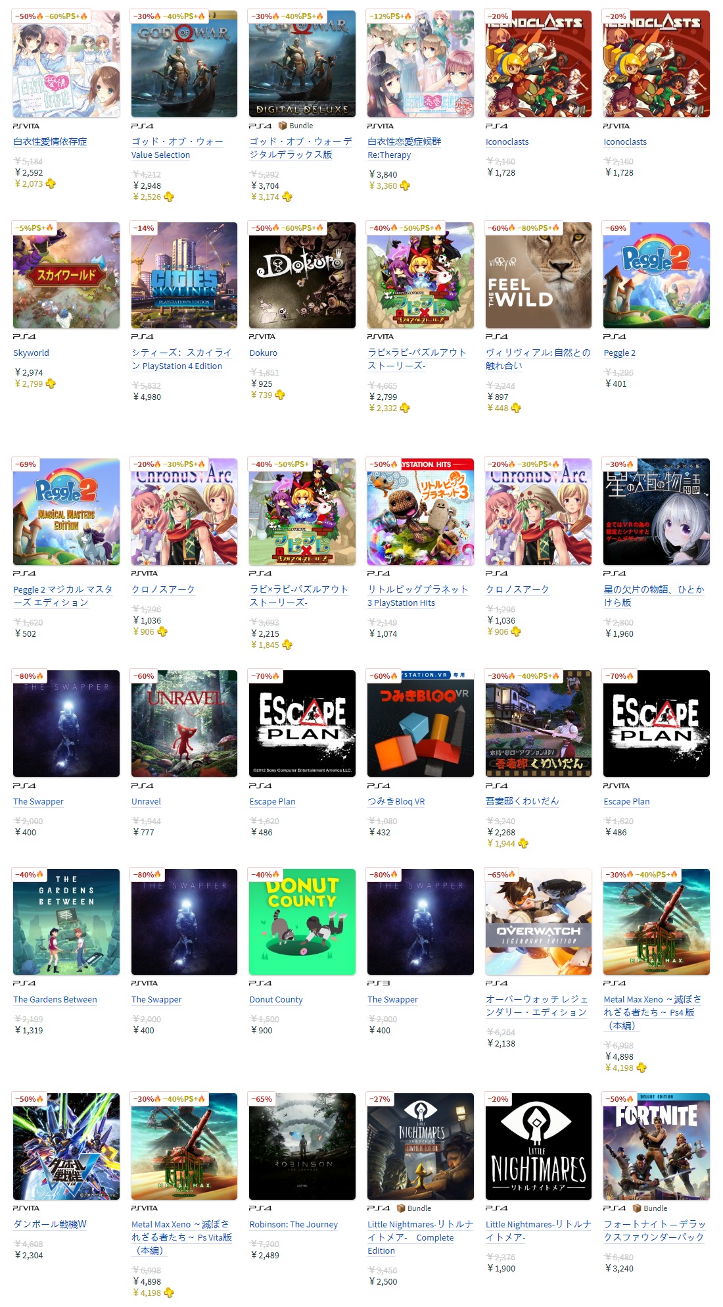
Task: Click the Bundle box icon under Fortnite
Action: pos(637,1208)
